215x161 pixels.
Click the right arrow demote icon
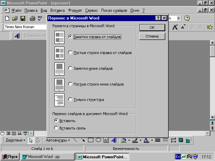point(200,27)
